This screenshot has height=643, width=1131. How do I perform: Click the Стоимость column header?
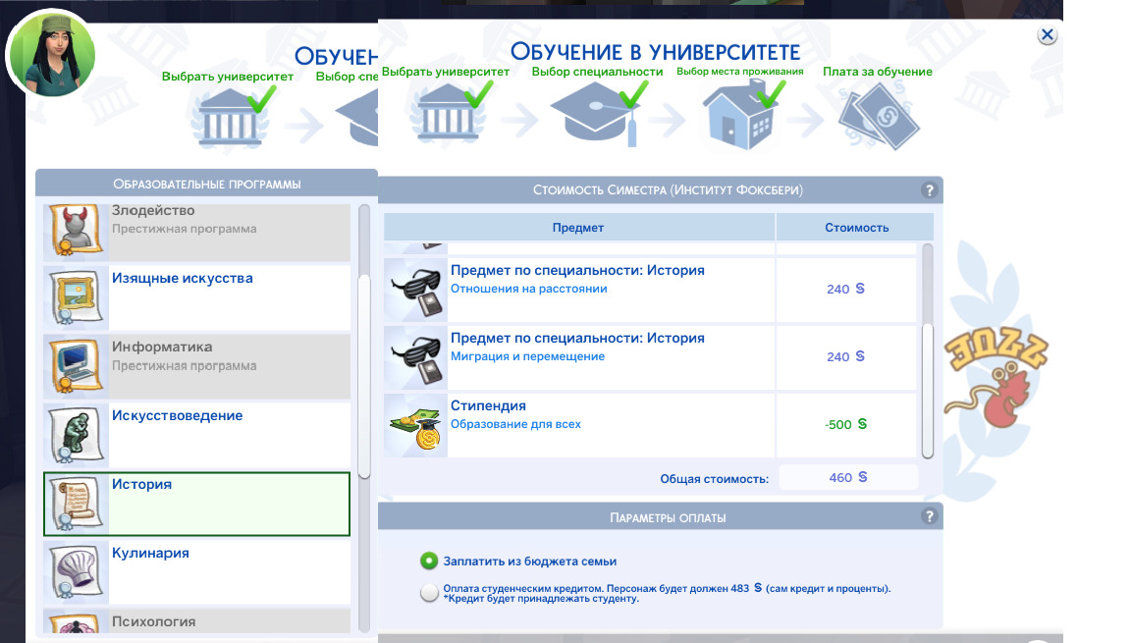(856, 227)
